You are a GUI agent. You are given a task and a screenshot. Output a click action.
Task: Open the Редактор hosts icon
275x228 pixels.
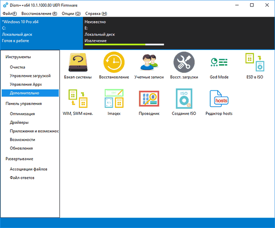coord(219,102)
